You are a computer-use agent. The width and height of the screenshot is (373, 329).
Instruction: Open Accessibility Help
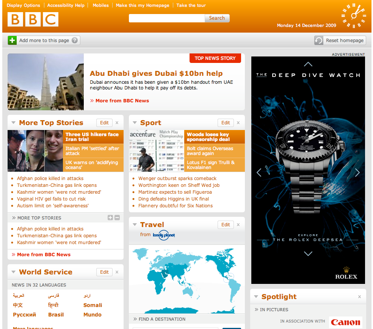[x=66, y=5]
